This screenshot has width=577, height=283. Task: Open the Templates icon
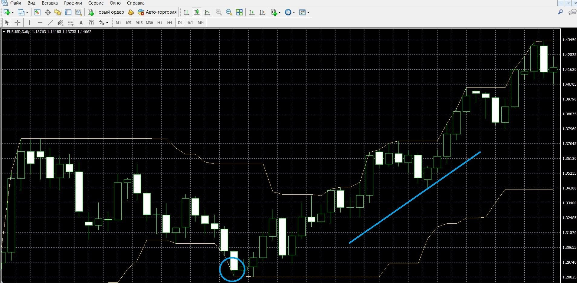coord(302,12)
